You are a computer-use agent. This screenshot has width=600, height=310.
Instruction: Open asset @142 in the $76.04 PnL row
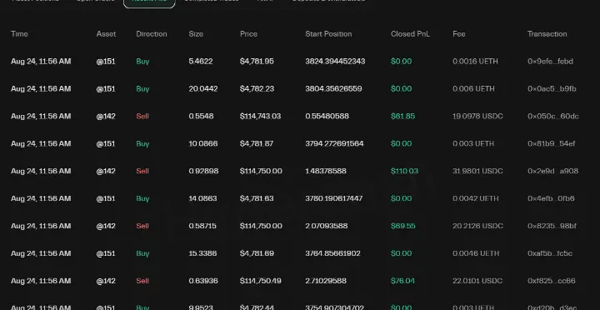click(106, 281)
